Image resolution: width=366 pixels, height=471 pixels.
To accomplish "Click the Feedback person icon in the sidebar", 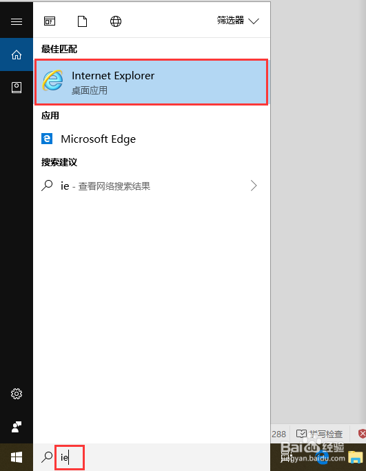I will pos(17,427).
